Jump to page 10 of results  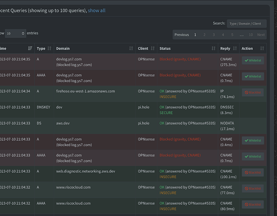[x=251, y=35]
